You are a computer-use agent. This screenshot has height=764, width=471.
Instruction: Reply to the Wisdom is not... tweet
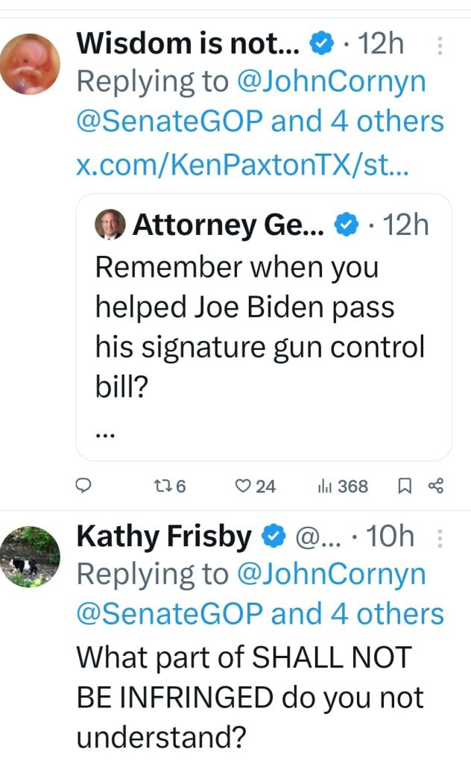click(84, 486)
